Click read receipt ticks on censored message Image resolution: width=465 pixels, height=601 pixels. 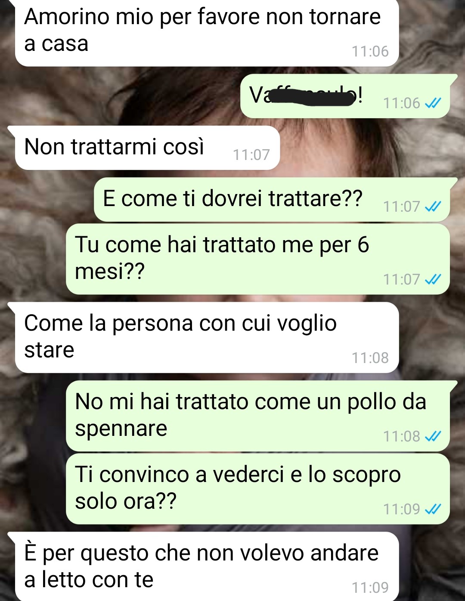(433, 103)
